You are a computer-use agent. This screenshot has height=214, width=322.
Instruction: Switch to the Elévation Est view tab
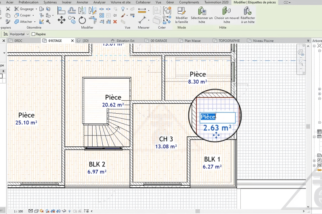click(125, 41)
